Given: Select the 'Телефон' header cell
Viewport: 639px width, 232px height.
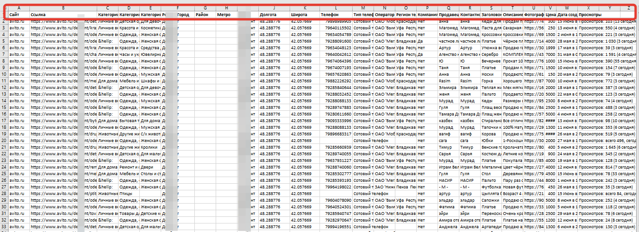Looking at the screenshot, I should 336,15.
